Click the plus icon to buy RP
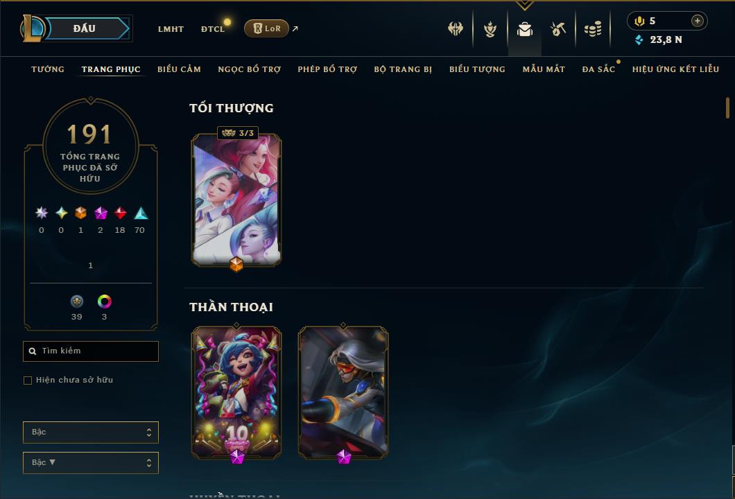 click(x=697, y=21)
